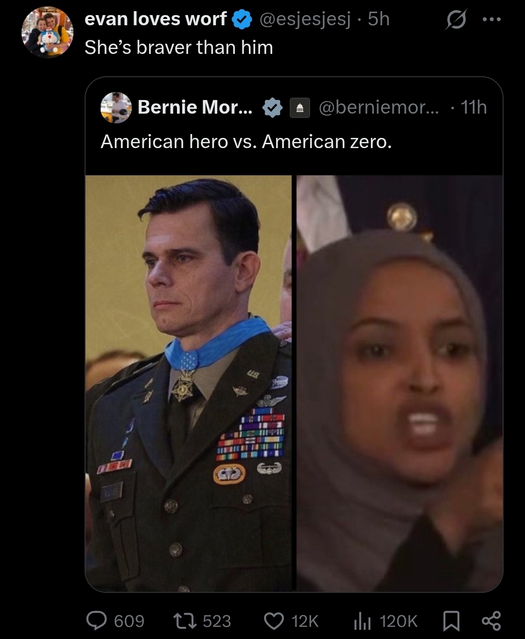This screenshot has height=639, width=525.
Task: Open the @berniemor... handle
Action: 379,107
